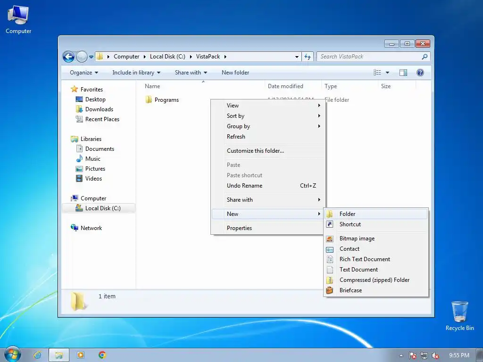Open Downloads in the navigation pane
The height and width of the screenshot is (362, 483).
(99, 109)
